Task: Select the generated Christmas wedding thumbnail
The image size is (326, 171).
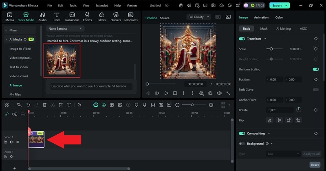Action: point(62,60)
